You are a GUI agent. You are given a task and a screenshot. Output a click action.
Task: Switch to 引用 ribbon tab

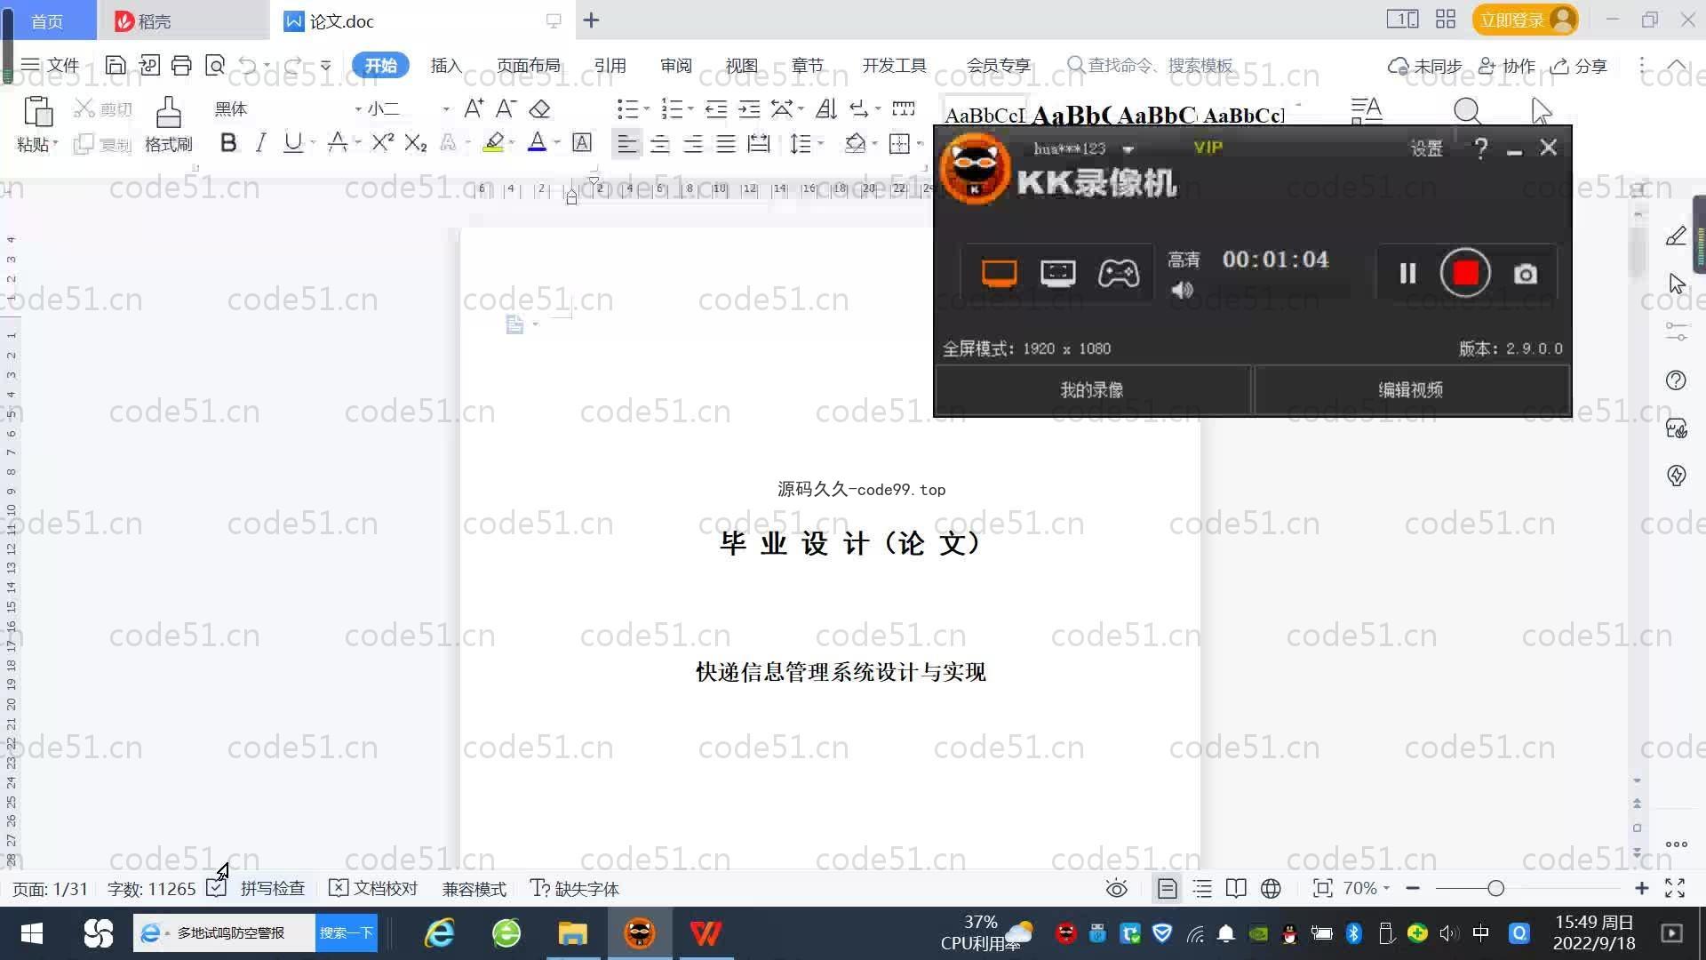[x=610, y=65]
